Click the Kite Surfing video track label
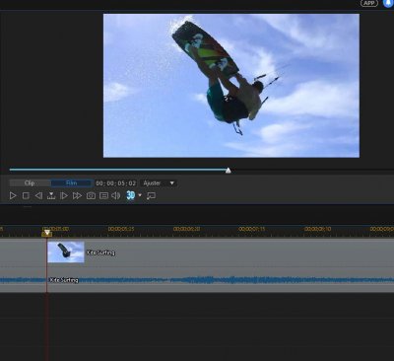Viewport: 394px width, 361px height. click(100, 253)
